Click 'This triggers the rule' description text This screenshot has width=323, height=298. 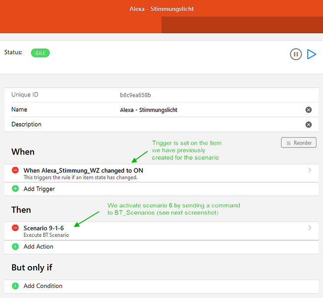pyautogui.click(x=80, y=177)
